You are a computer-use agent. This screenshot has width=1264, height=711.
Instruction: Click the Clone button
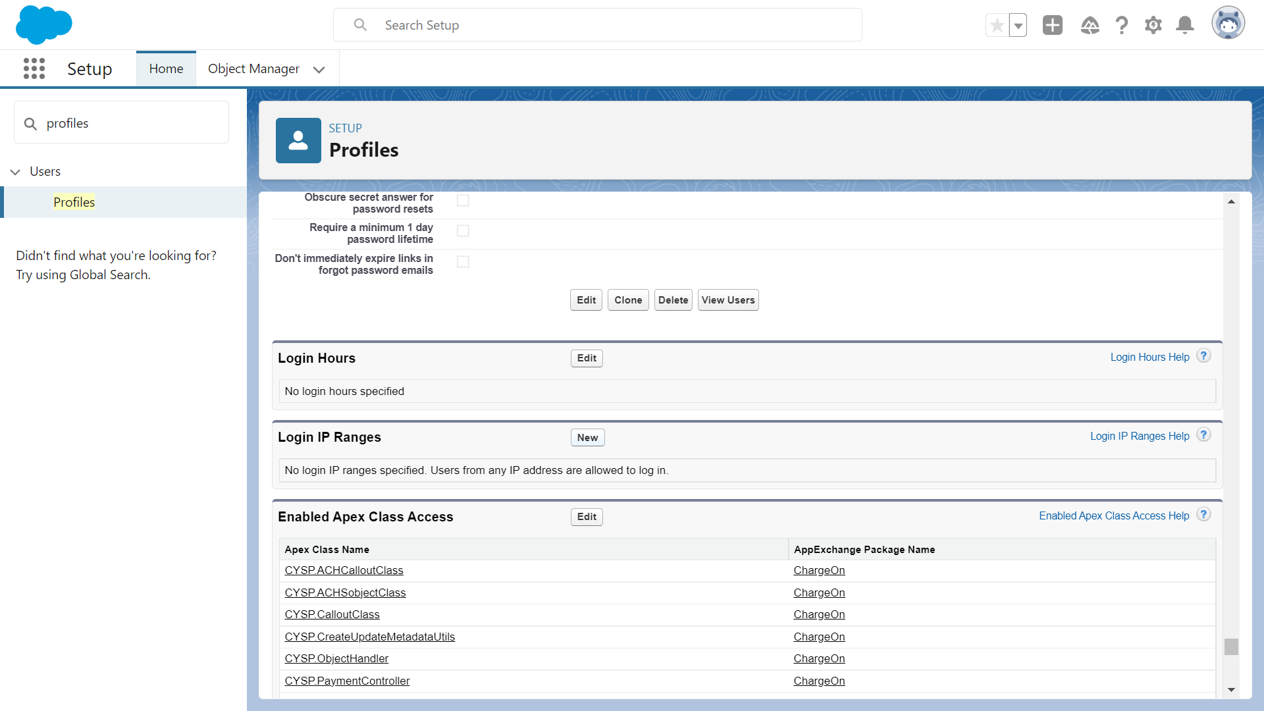click(x=628, y=300)
